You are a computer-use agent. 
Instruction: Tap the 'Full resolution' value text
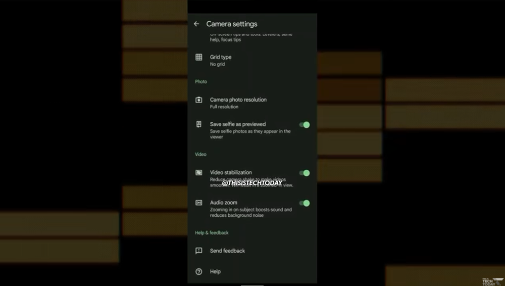click(x=224, y=107)
